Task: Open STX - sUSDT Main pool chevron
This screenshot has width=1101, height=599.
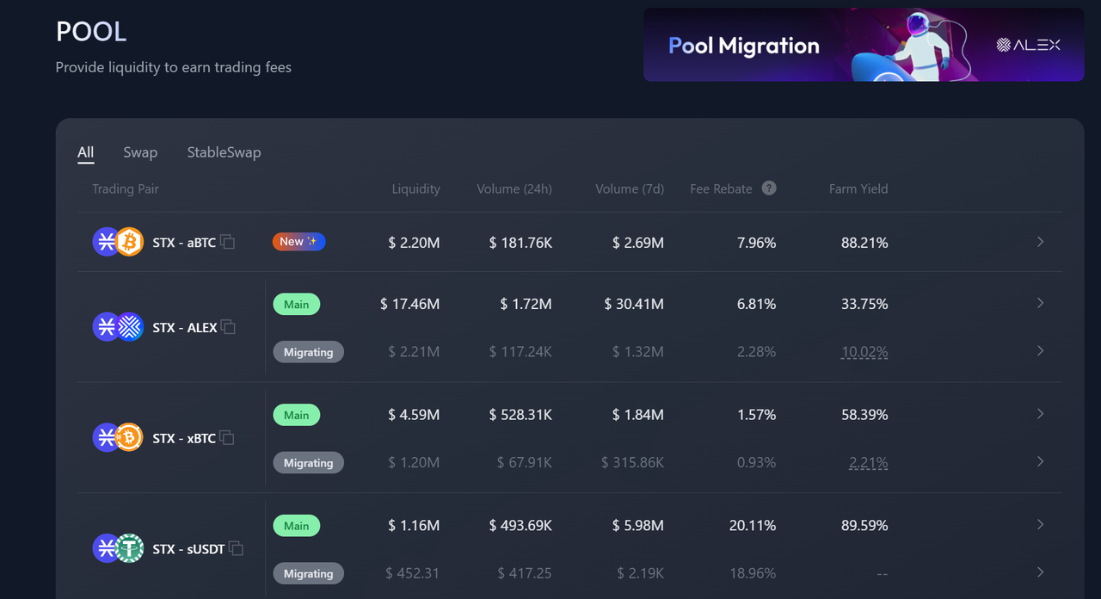Action: tap(1040, 525)
